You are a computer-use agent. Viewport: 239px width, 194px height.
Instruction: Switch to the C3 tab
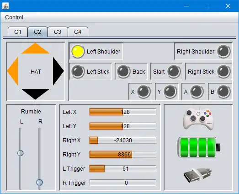point(58,32)
